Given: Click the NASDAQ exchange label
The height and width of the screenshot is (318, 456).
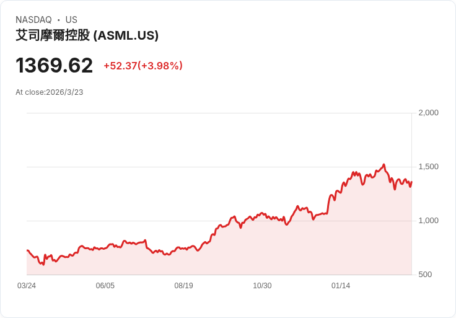Looking at the screenshot, I should (33, 20).
